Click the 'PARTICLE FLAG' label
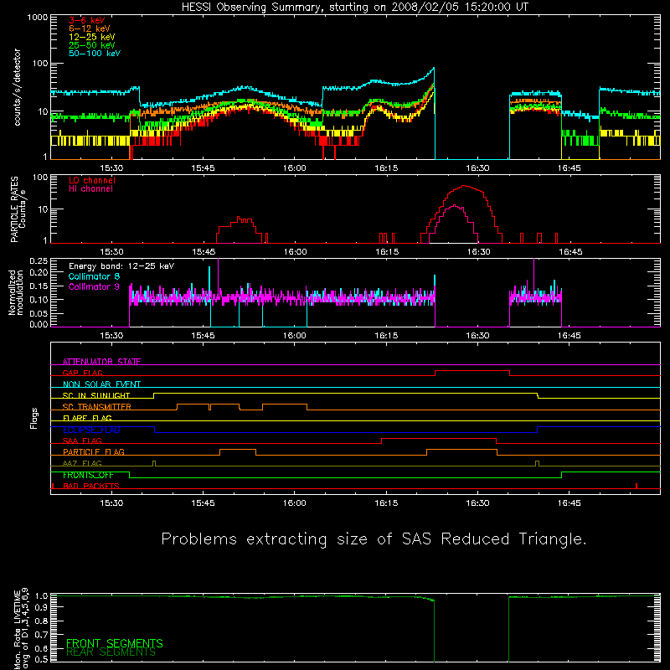The width and height of the screenshot is (670, 670). (x=94, y=451)
